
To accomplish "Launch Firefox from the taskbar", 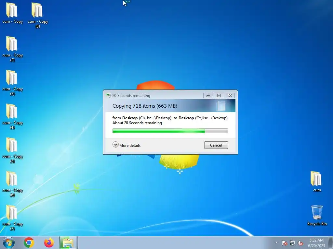I will (49, 243).
